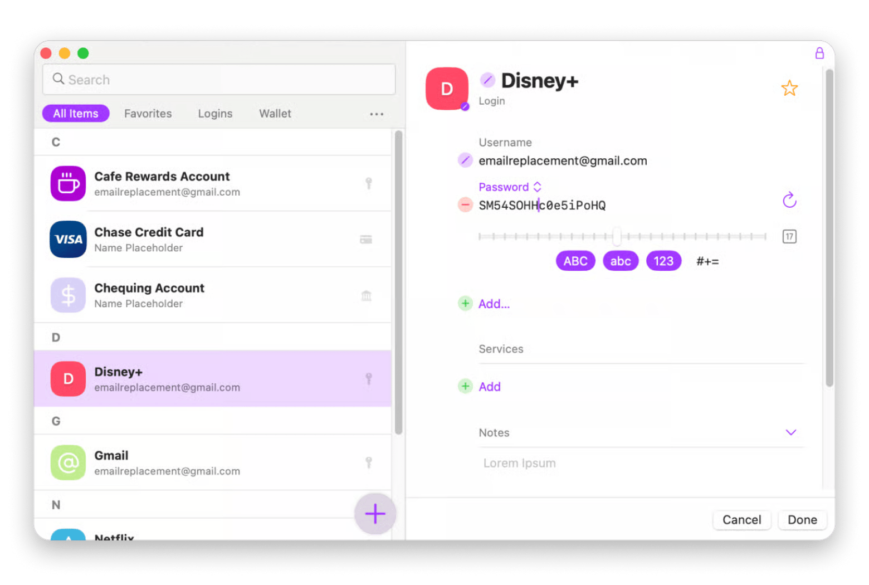Click the Disney+ title text in details
The height and width of the screenshot is (585, 869).
(x=539, y=81)
